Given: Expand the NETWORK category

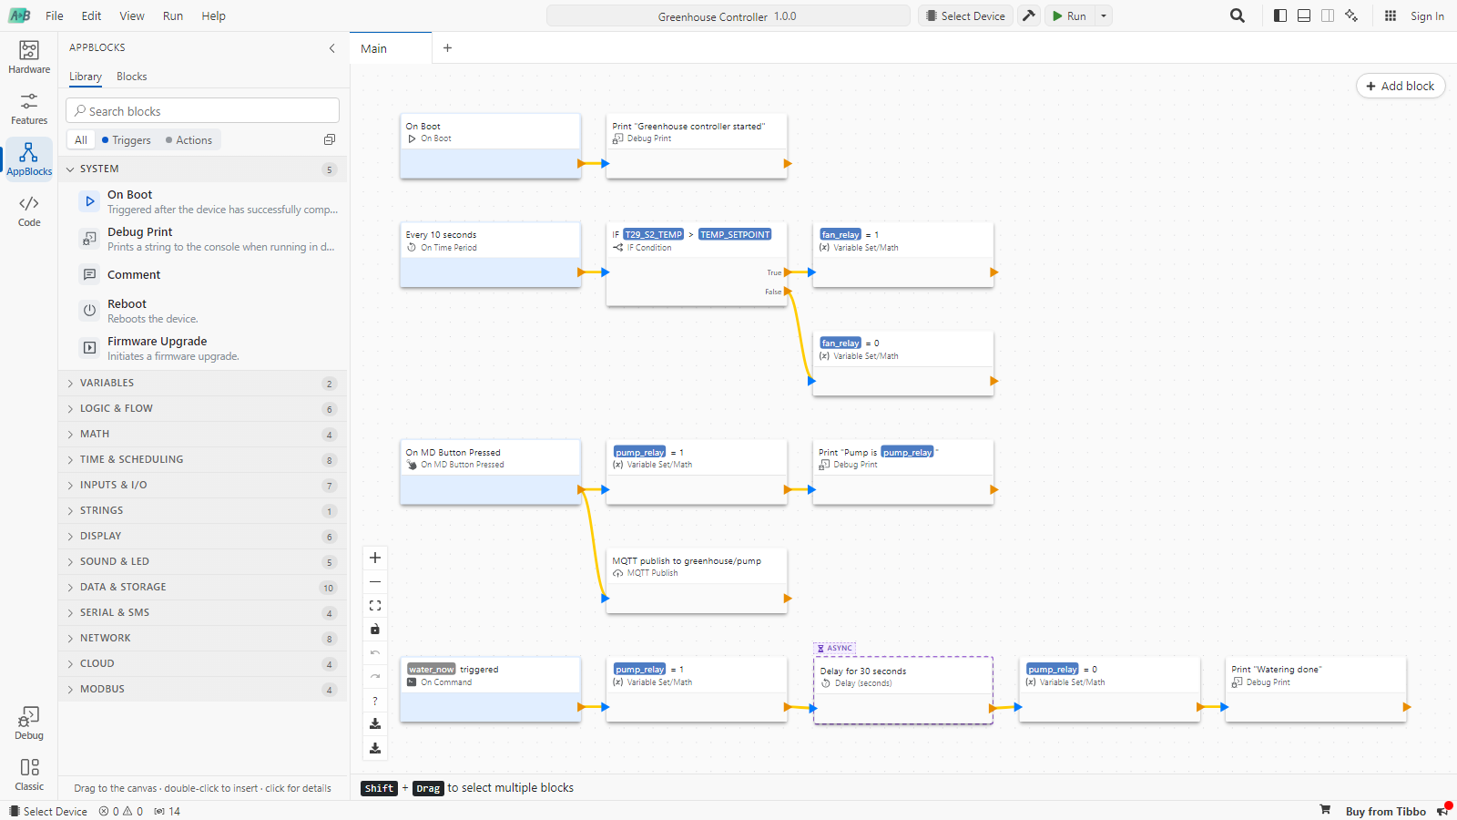Looking at the screenshot, I should point(202,638).
